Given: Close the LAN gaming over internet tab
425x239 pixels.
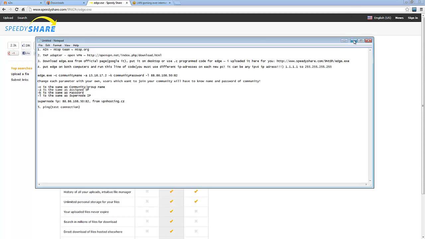Looking at the screenshot, I should click(170, 3).
